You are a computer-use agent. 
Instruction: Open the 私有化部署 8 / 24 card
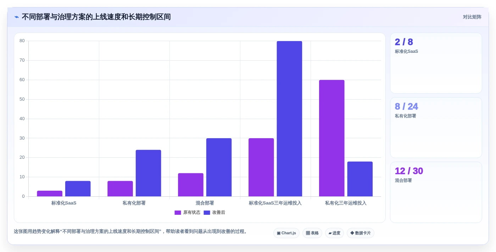coord(436,128)
